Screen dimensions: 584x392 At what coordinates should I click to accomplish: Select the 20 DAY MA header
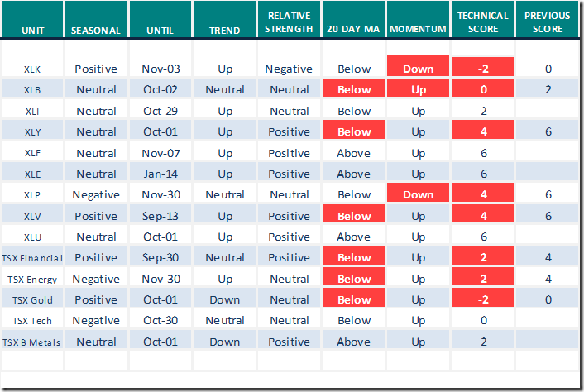(354, 31)
